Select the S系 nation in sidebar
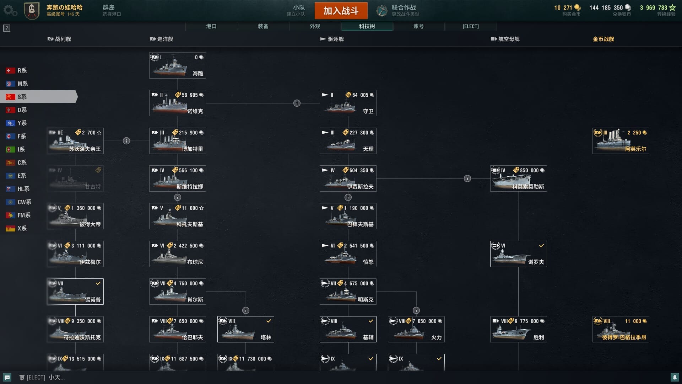Image resolution: width=682 pixels, height=384 pixels. pyautogui.click(x=38, y=97)
